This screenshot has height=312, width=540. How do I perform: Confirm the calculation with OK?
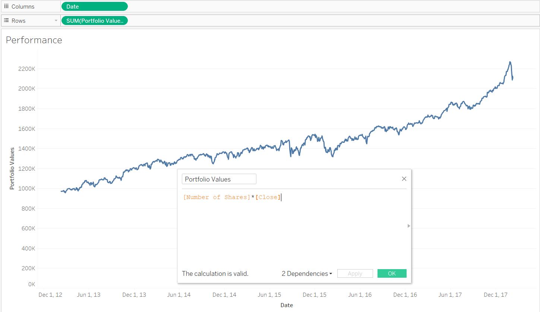392,274
